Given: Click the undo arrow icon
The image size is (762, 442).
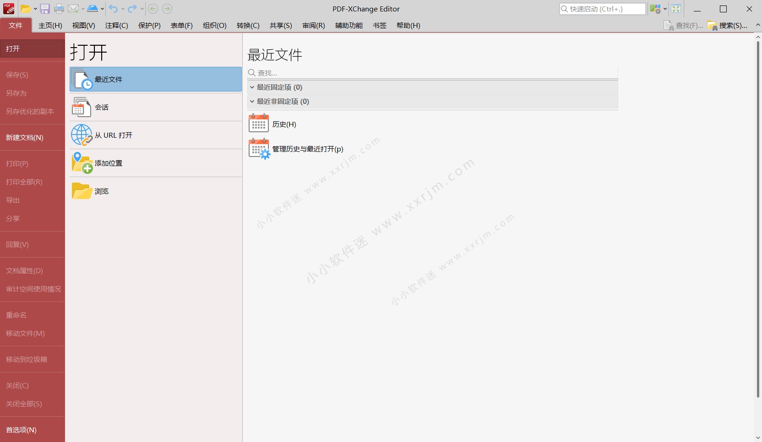Looking at the screenshot, I should click(x=114, y=9).
